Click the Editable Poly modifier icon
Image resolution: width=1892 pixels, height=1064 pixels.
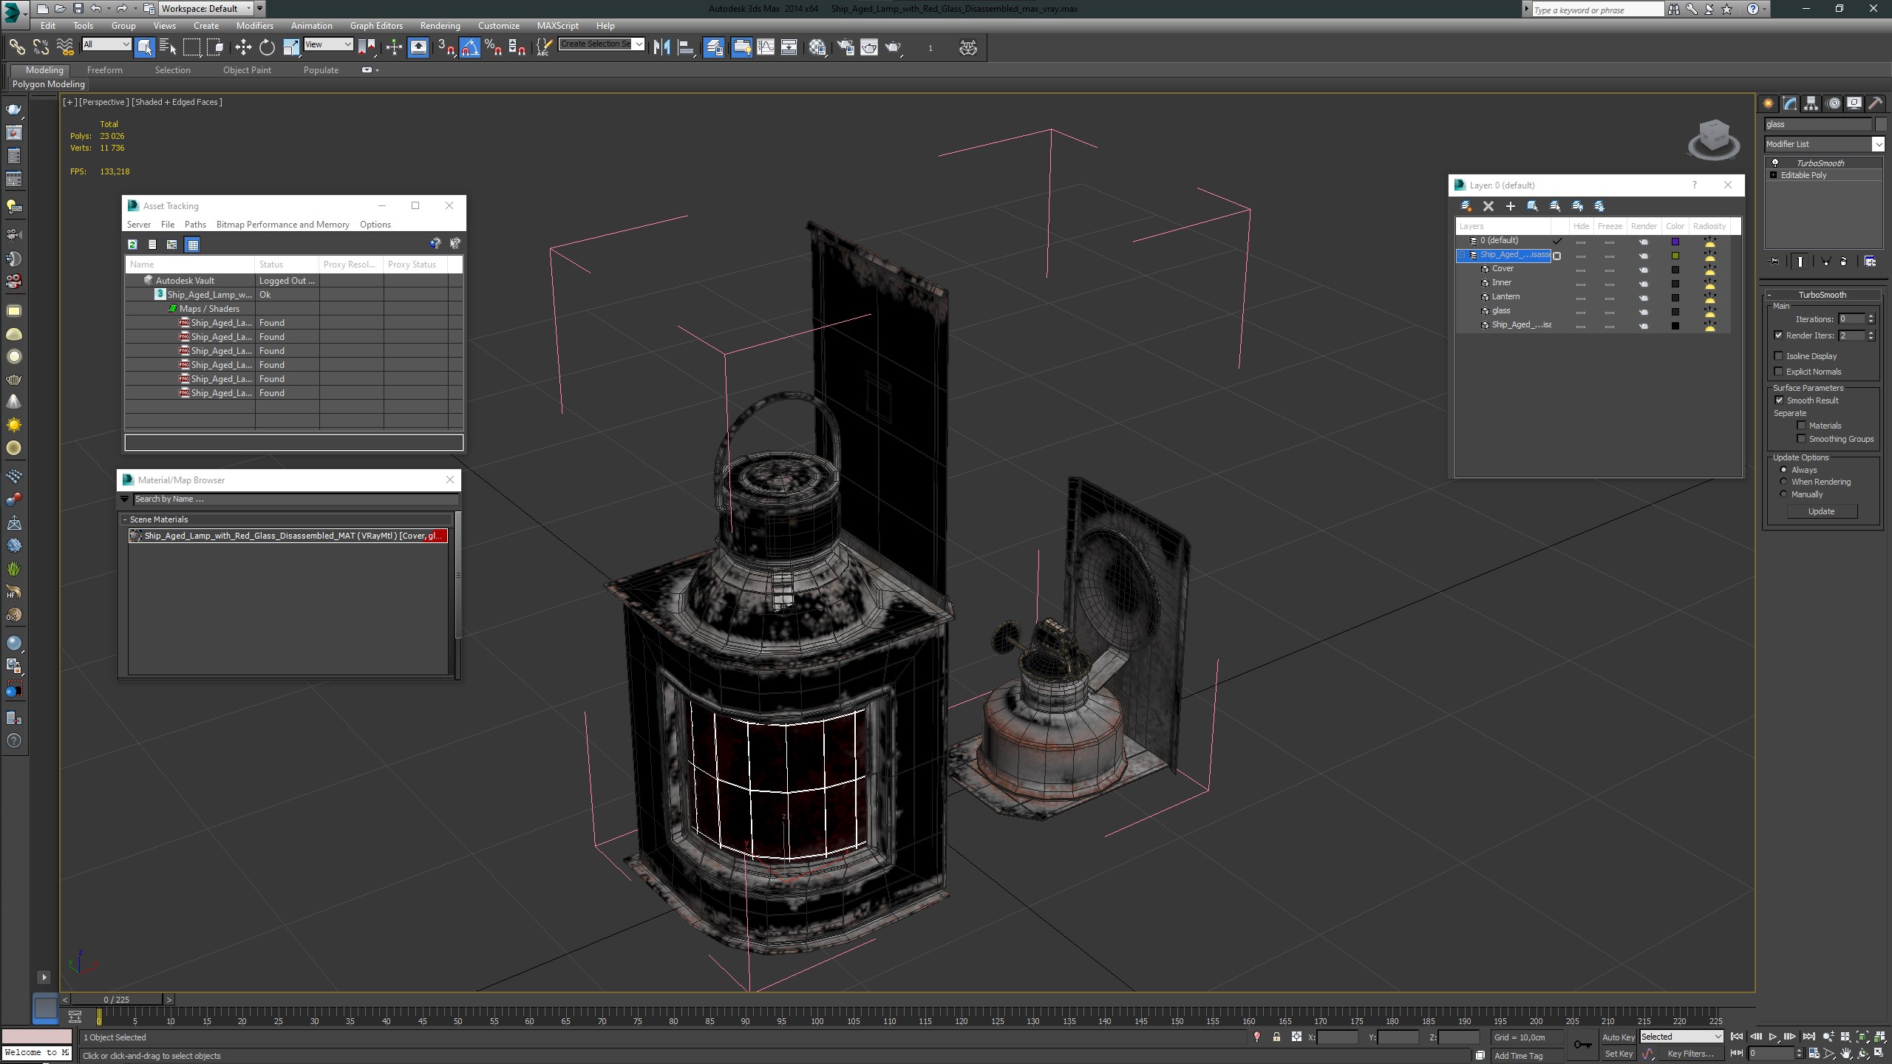[x=1772, y=175]
